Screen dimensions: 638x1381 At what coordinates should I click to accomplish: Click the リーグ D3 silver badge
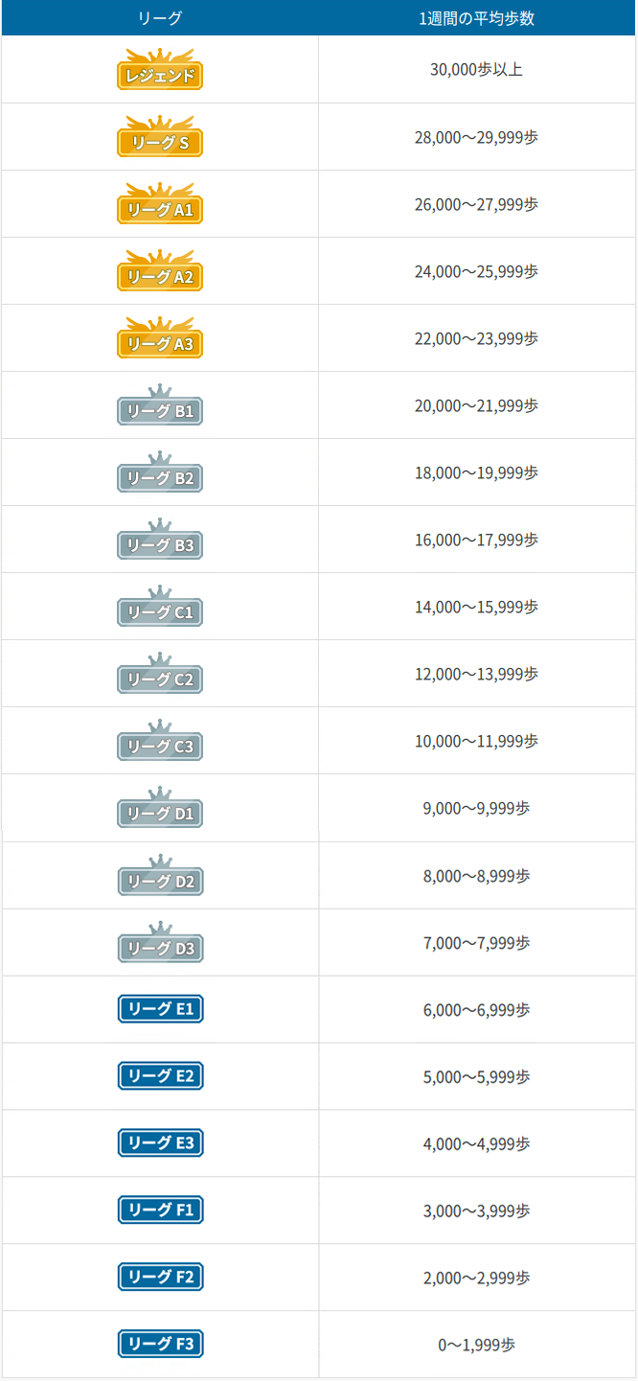pyautogui.click(x=160, y=942)
